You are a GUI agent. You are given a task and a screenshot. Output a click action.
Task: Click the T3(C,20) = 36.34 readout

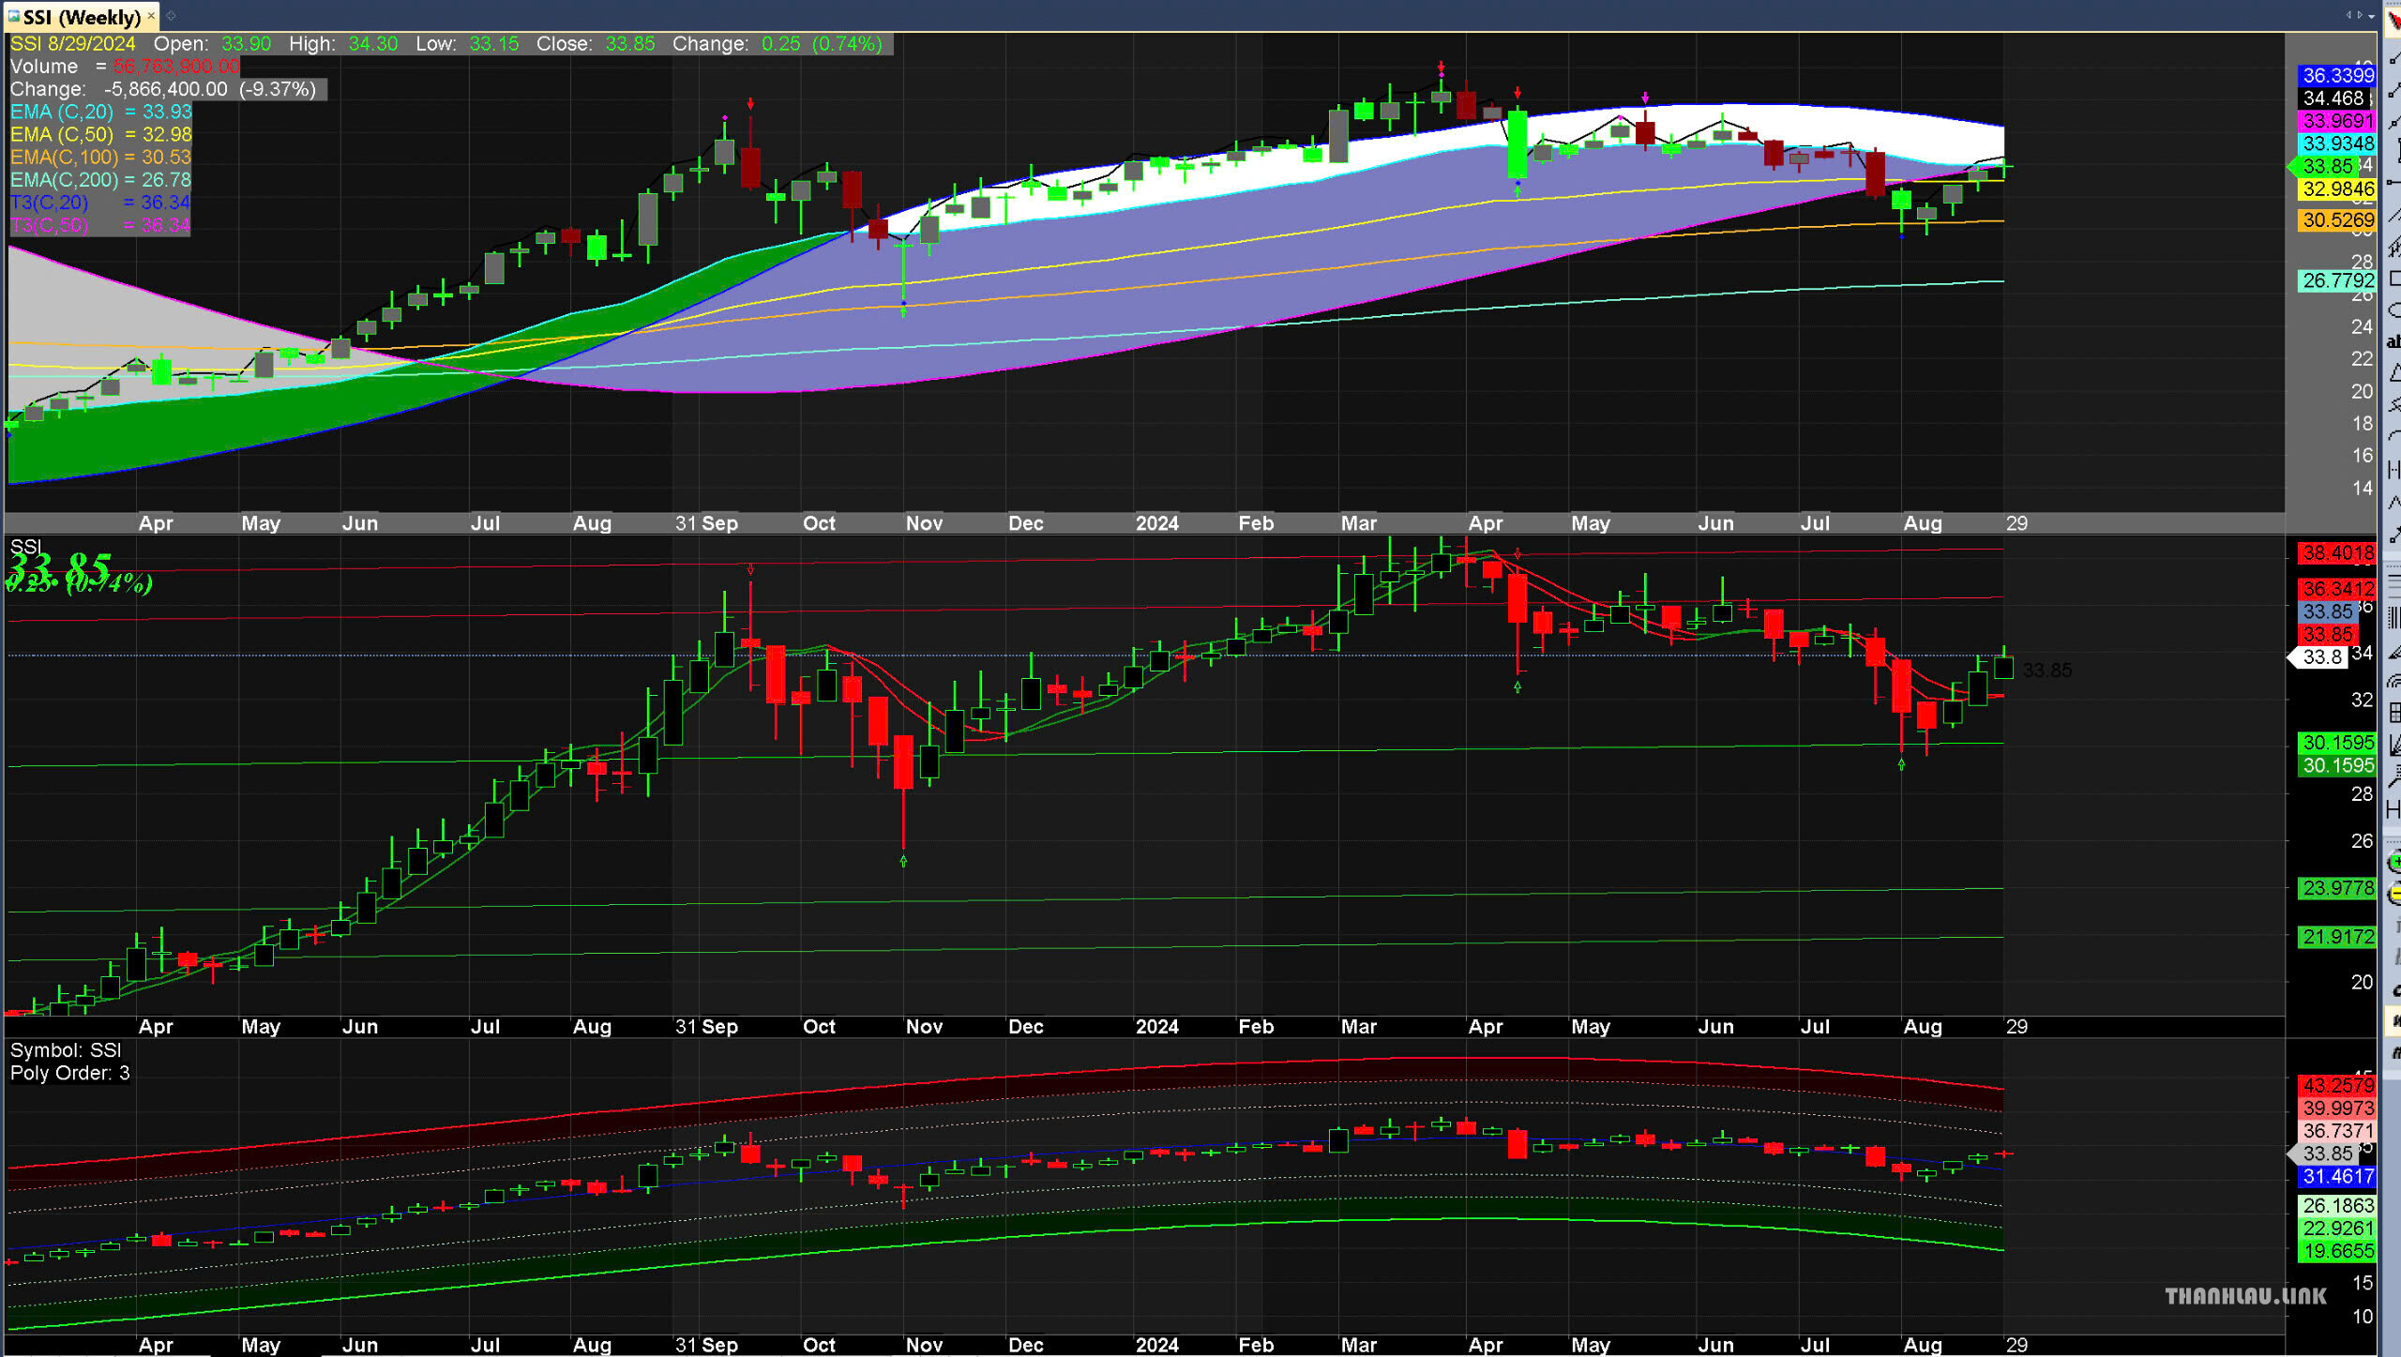pyautogui.click(x=100, y=203)
